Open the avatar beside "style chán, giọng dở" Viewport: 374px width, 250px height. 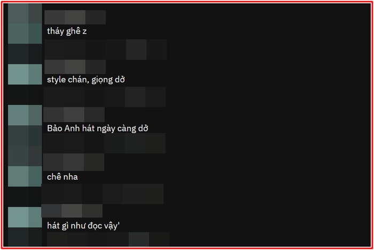25,74
